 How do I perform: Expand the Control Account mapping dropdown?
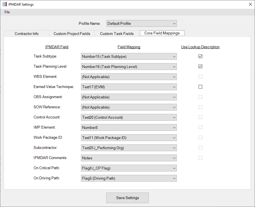pos(129,117)
